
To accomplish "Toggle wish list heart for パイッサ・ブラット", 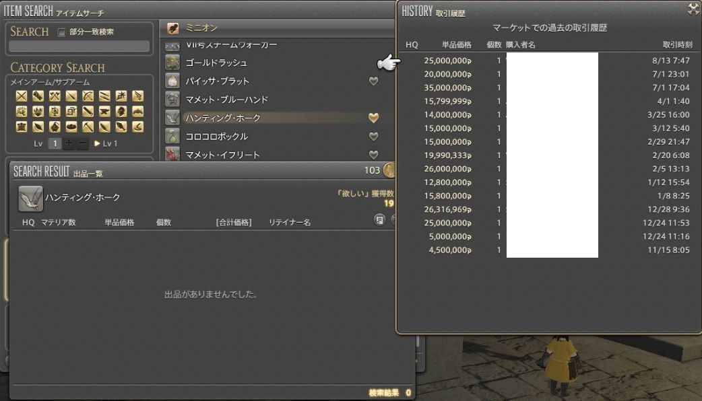I will pyautogui.click(x=373, y=81).
